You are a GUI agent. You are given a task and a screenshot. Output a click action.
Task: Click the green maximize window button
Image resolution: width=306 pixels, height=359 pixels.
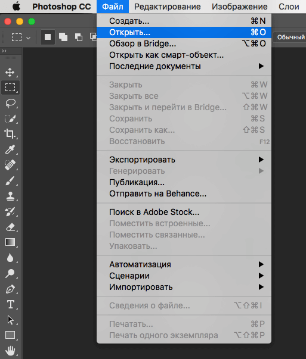click(32, 21)
